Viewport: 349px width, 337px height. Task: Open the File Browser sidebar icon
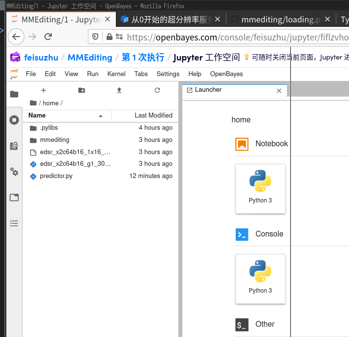tap(14, 94)
